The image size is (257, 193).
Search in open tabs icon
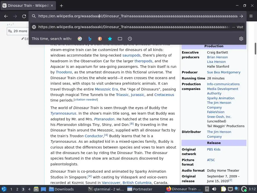click(x=120, y=39)
